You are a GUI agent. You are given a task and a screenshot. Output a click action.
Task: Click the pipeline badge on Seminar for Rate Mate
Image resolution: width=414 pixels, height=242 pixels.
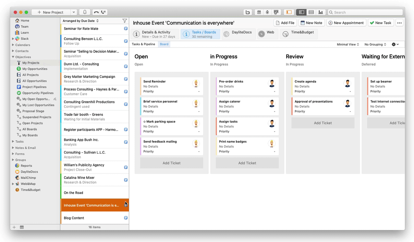pyautogui.click(x=126, y=29)
